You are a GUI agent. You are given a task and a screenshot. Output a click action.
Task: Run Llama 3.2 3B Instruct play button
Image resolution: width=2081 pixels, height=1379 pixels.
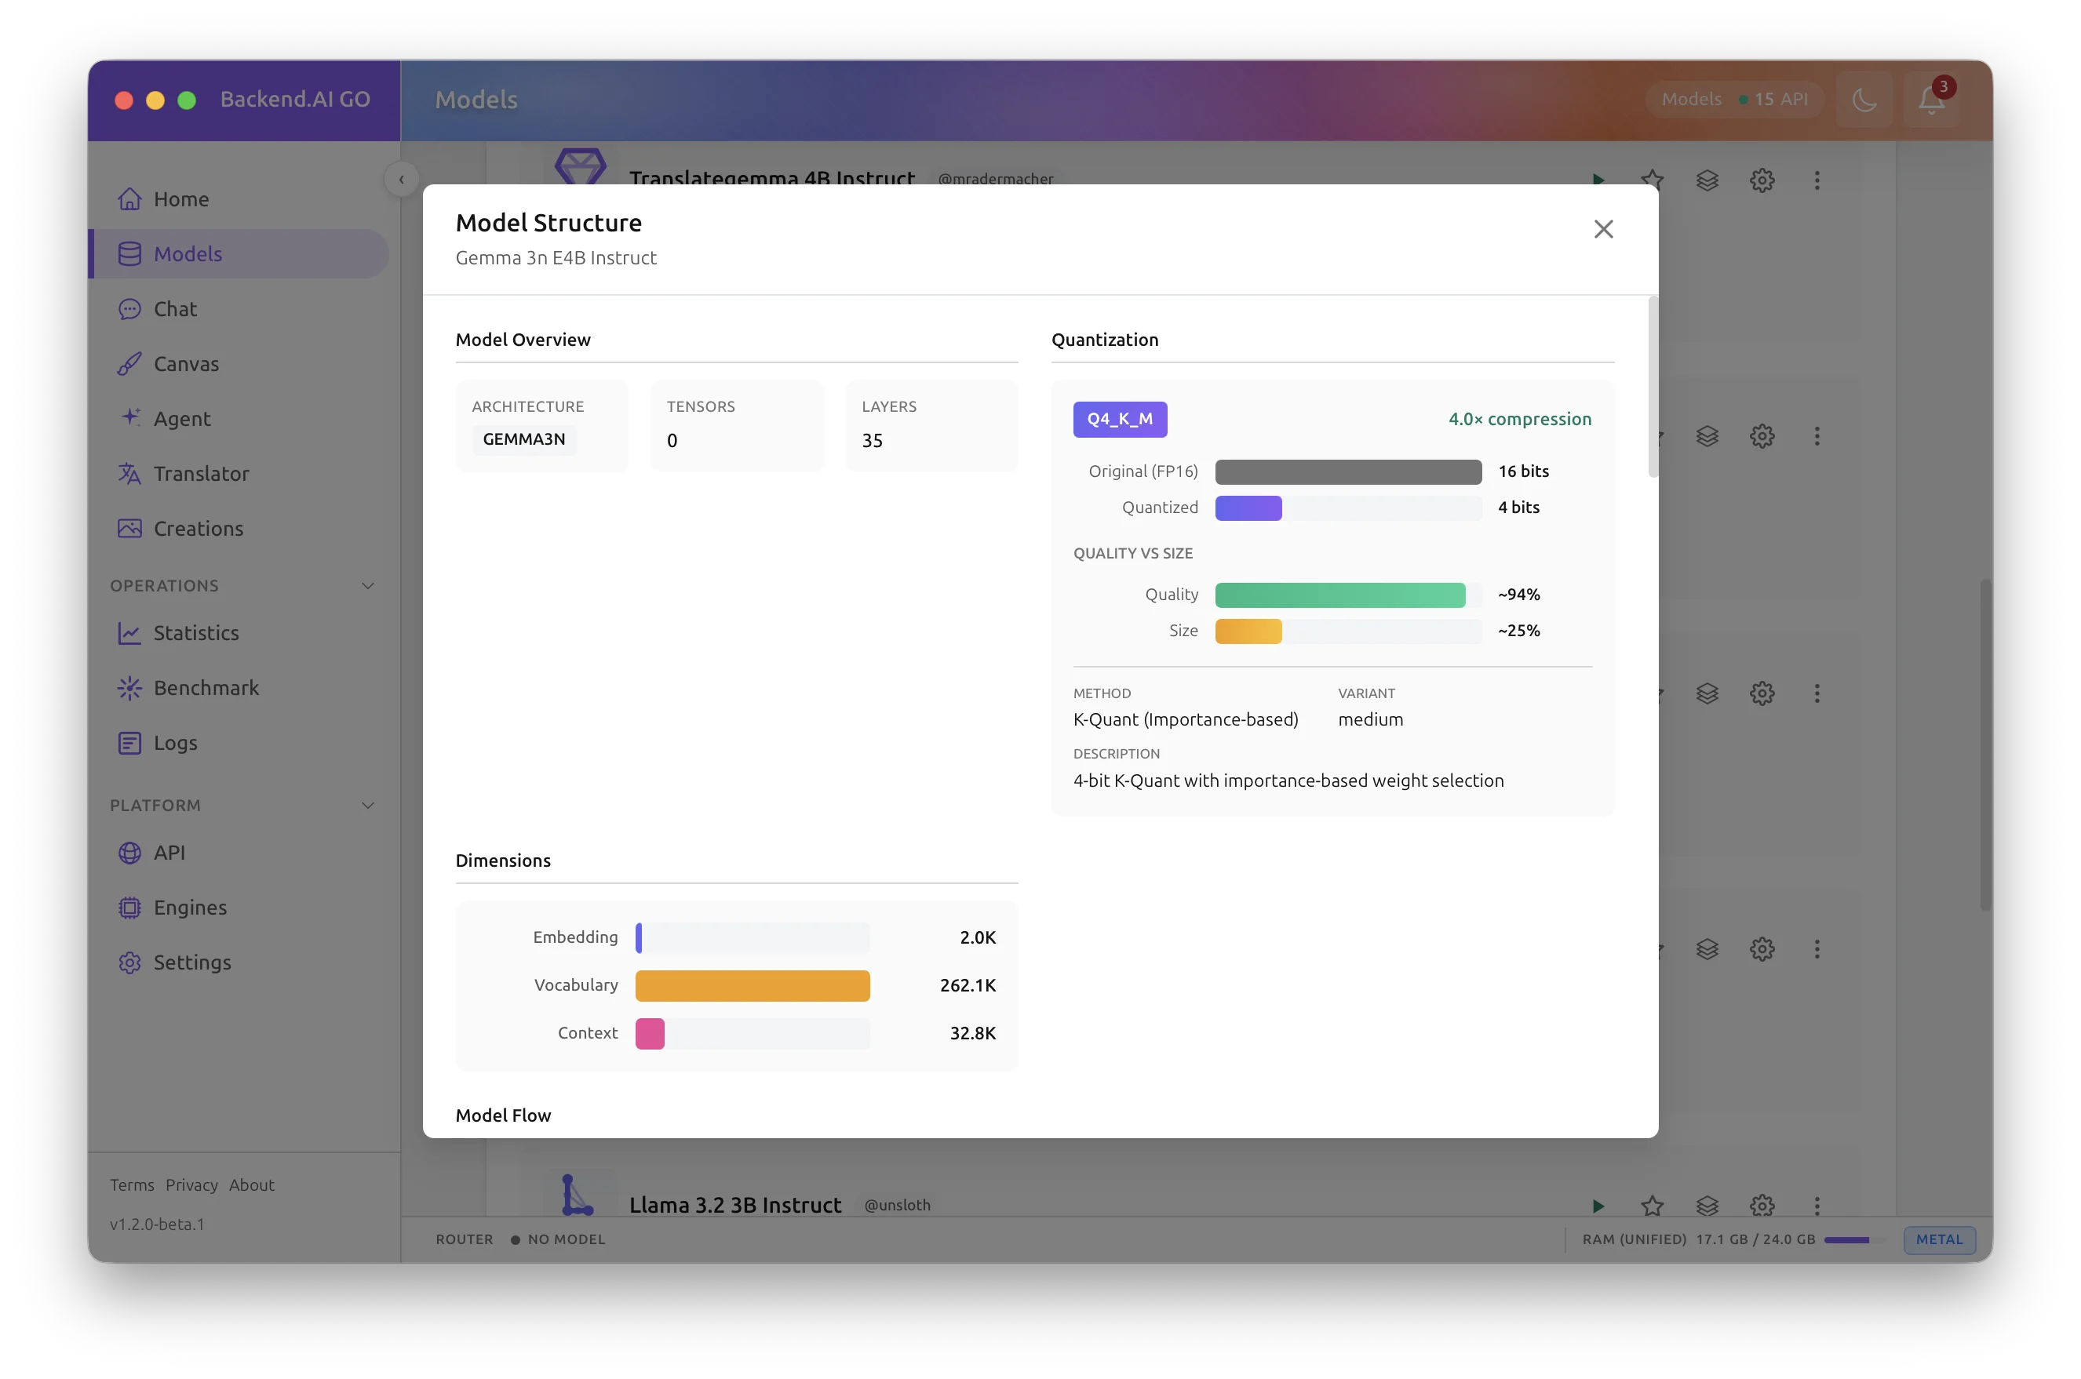click(1598, 1205)
